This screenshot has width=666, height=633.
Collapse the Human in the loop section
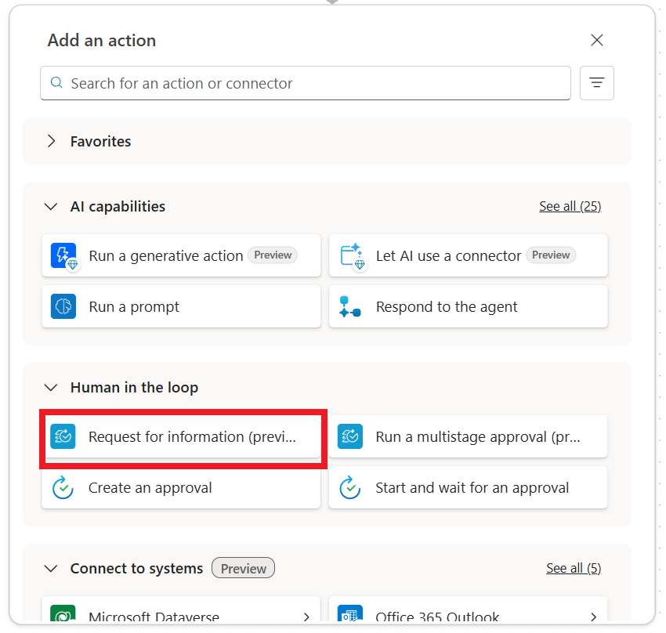point(51,388)
